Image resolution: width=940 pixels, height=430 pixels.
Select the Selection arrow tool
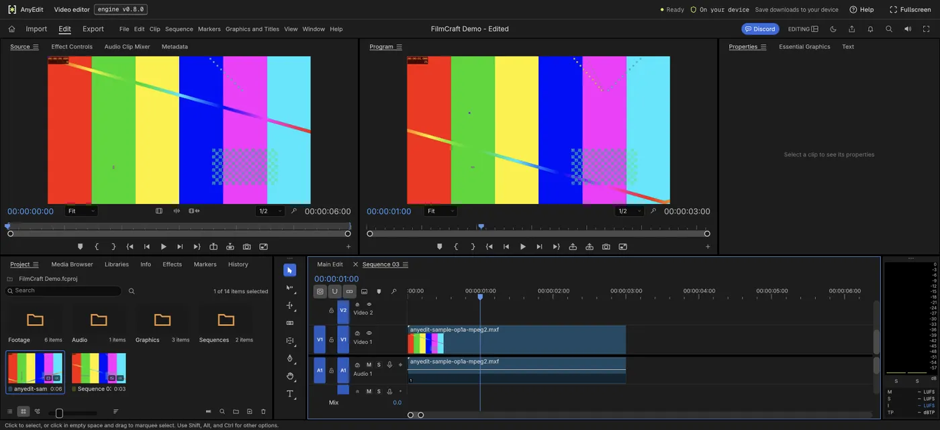coord(289,270)
